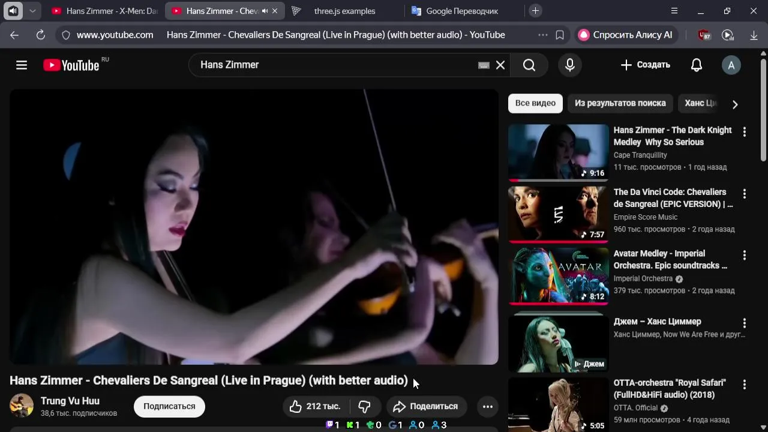Reload the page
The width and height of the screenshot is (768, 432).
(40, 35)
